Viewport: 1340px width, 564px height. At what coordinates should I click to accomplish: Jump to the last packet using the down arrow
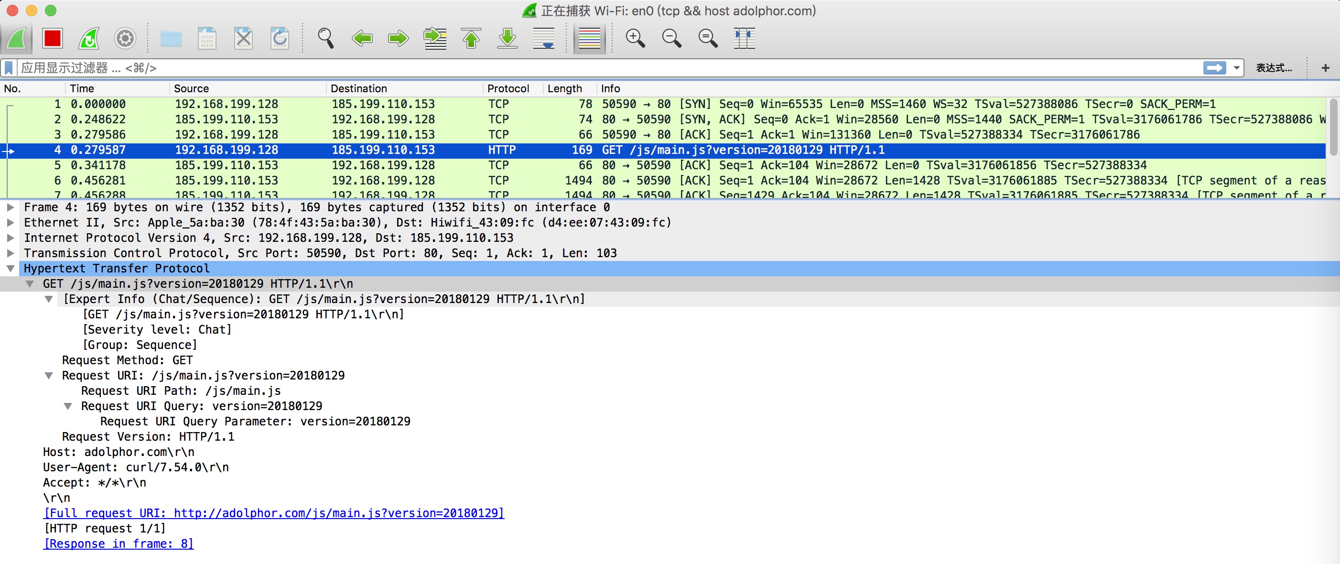tap(507, 39)
